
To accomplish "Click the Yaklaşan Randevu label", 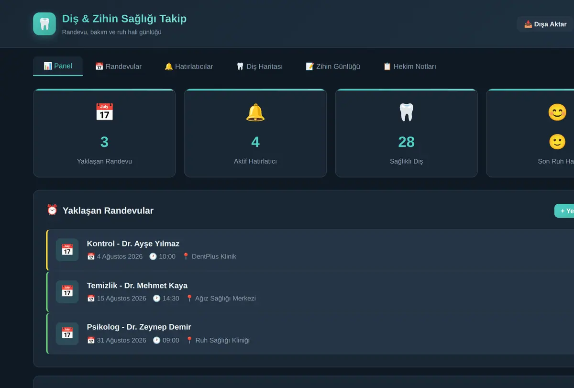I will [104, 161].
